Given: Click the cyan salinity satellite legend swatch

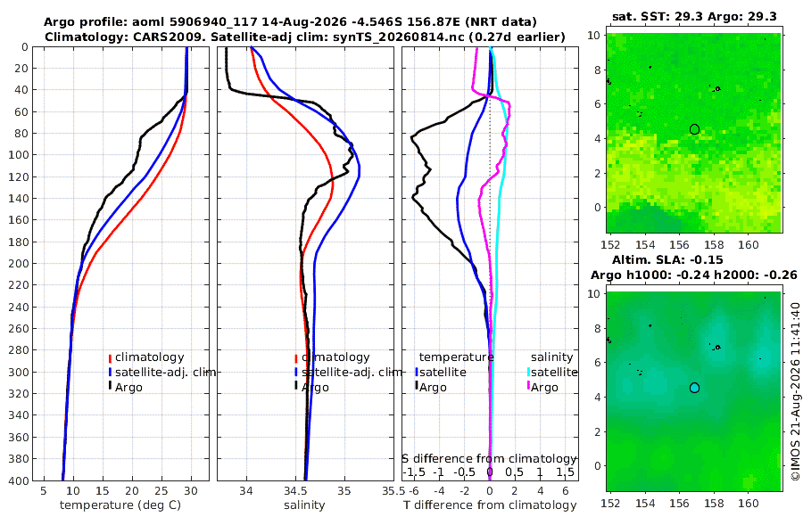Looking at the screenshot, I should coord(528,373).
